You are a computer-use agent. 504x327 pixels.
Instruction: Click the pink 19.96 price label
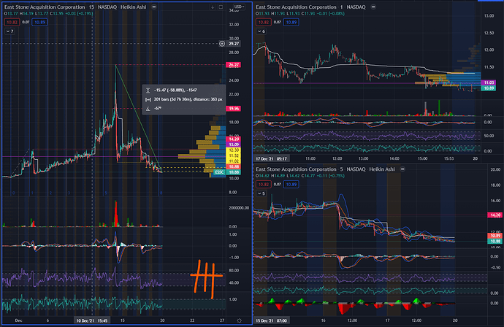[234, 109]
